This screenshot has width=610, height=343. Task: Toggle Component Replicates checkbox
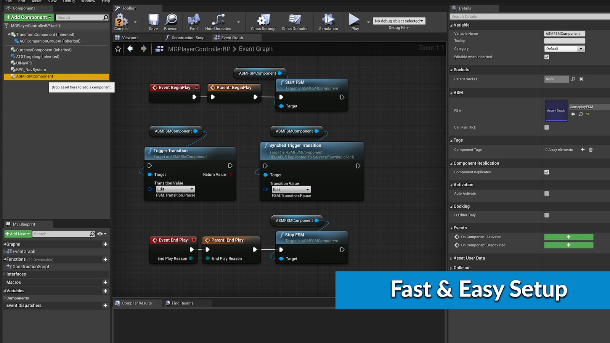pyautogui.click(x=547, y=172)
